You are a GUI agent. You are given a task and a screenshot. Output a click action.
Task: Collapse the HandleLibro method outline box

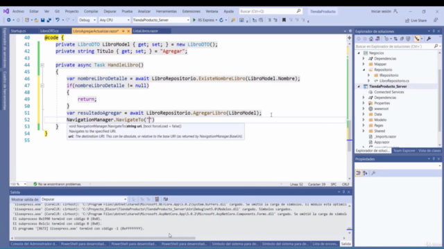coord(42,65)
